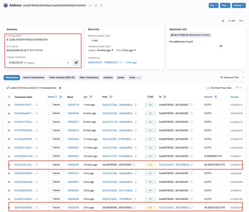Toggle Txn Fee column display

pos(234,97)
